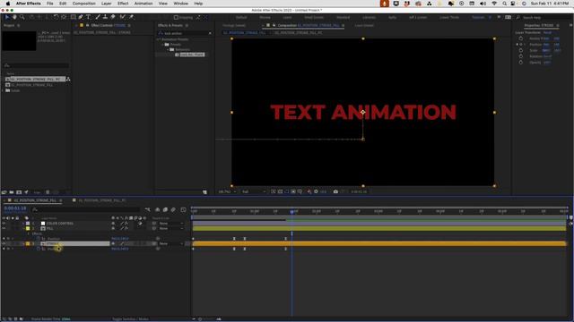Screen dimensions: 574x322
Task: Collapse the STROKE layer twirl
Action: point(23,243)
